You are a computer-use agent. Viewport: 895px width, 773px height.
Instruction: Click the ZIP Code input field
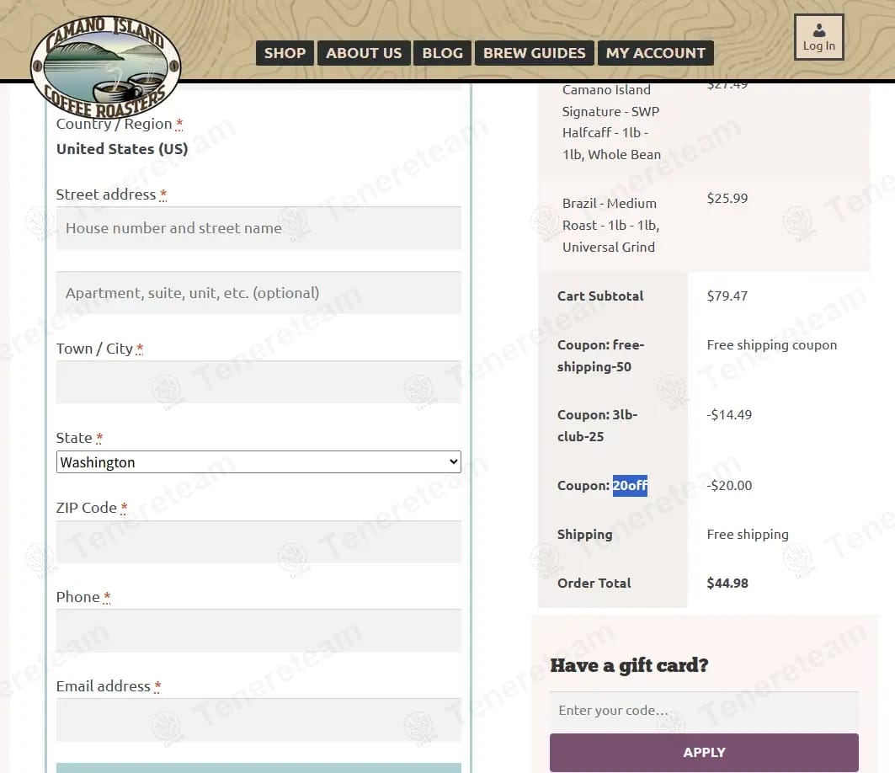pos(258,541)
